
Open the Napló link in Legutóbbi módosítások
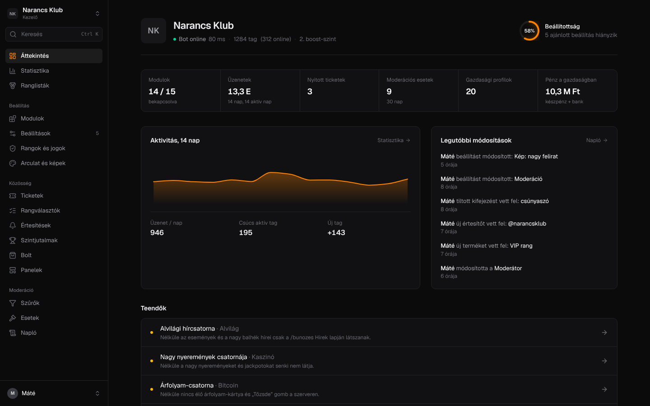pos(597,140)
